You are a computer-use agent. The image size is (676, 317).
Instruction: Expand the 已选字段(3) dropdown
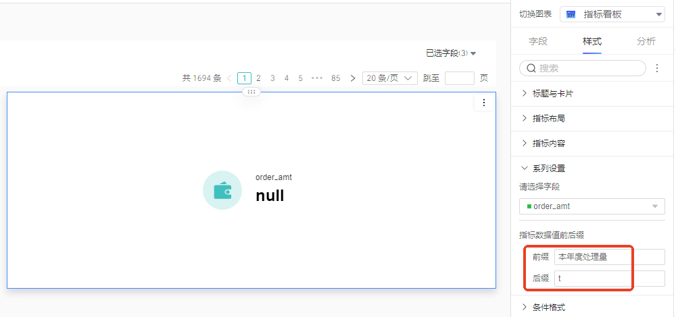(x=451, y=53)
